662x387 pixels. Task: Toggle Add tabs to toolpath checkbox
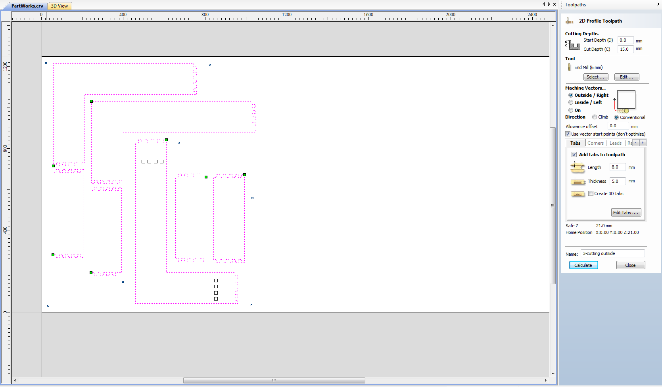tap(574, 155)
